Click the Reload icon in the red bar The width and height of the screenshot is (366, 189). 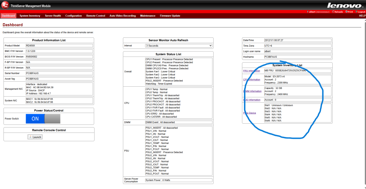pos(333,11)
